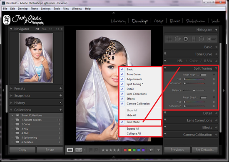This screenshot has width=229, height=162.
Task: Collapse the Collections panel
Action: coord(11,110)
